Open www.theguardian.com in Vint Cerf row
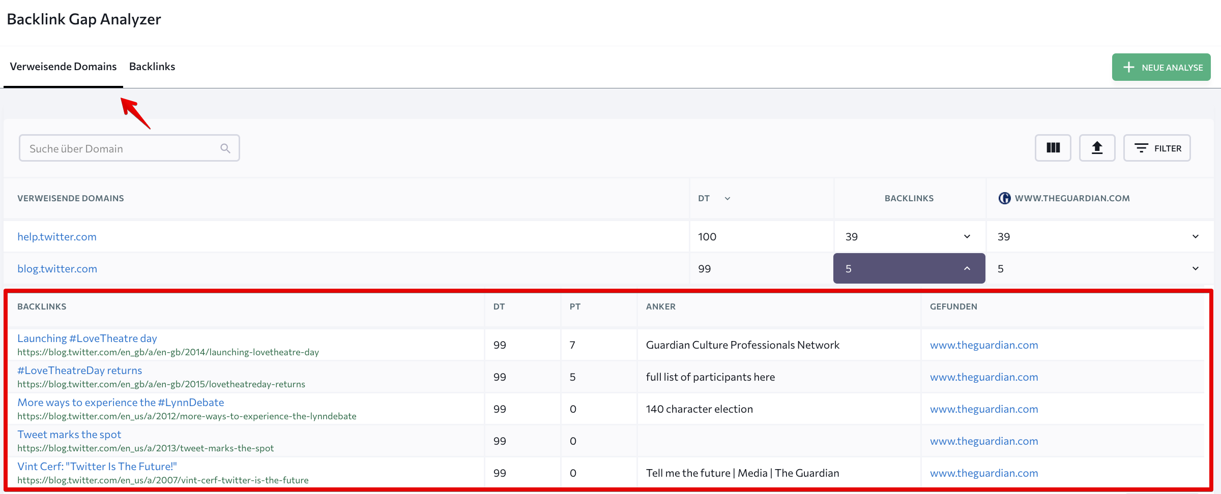Screen dimensions: 1221x494 984,473
